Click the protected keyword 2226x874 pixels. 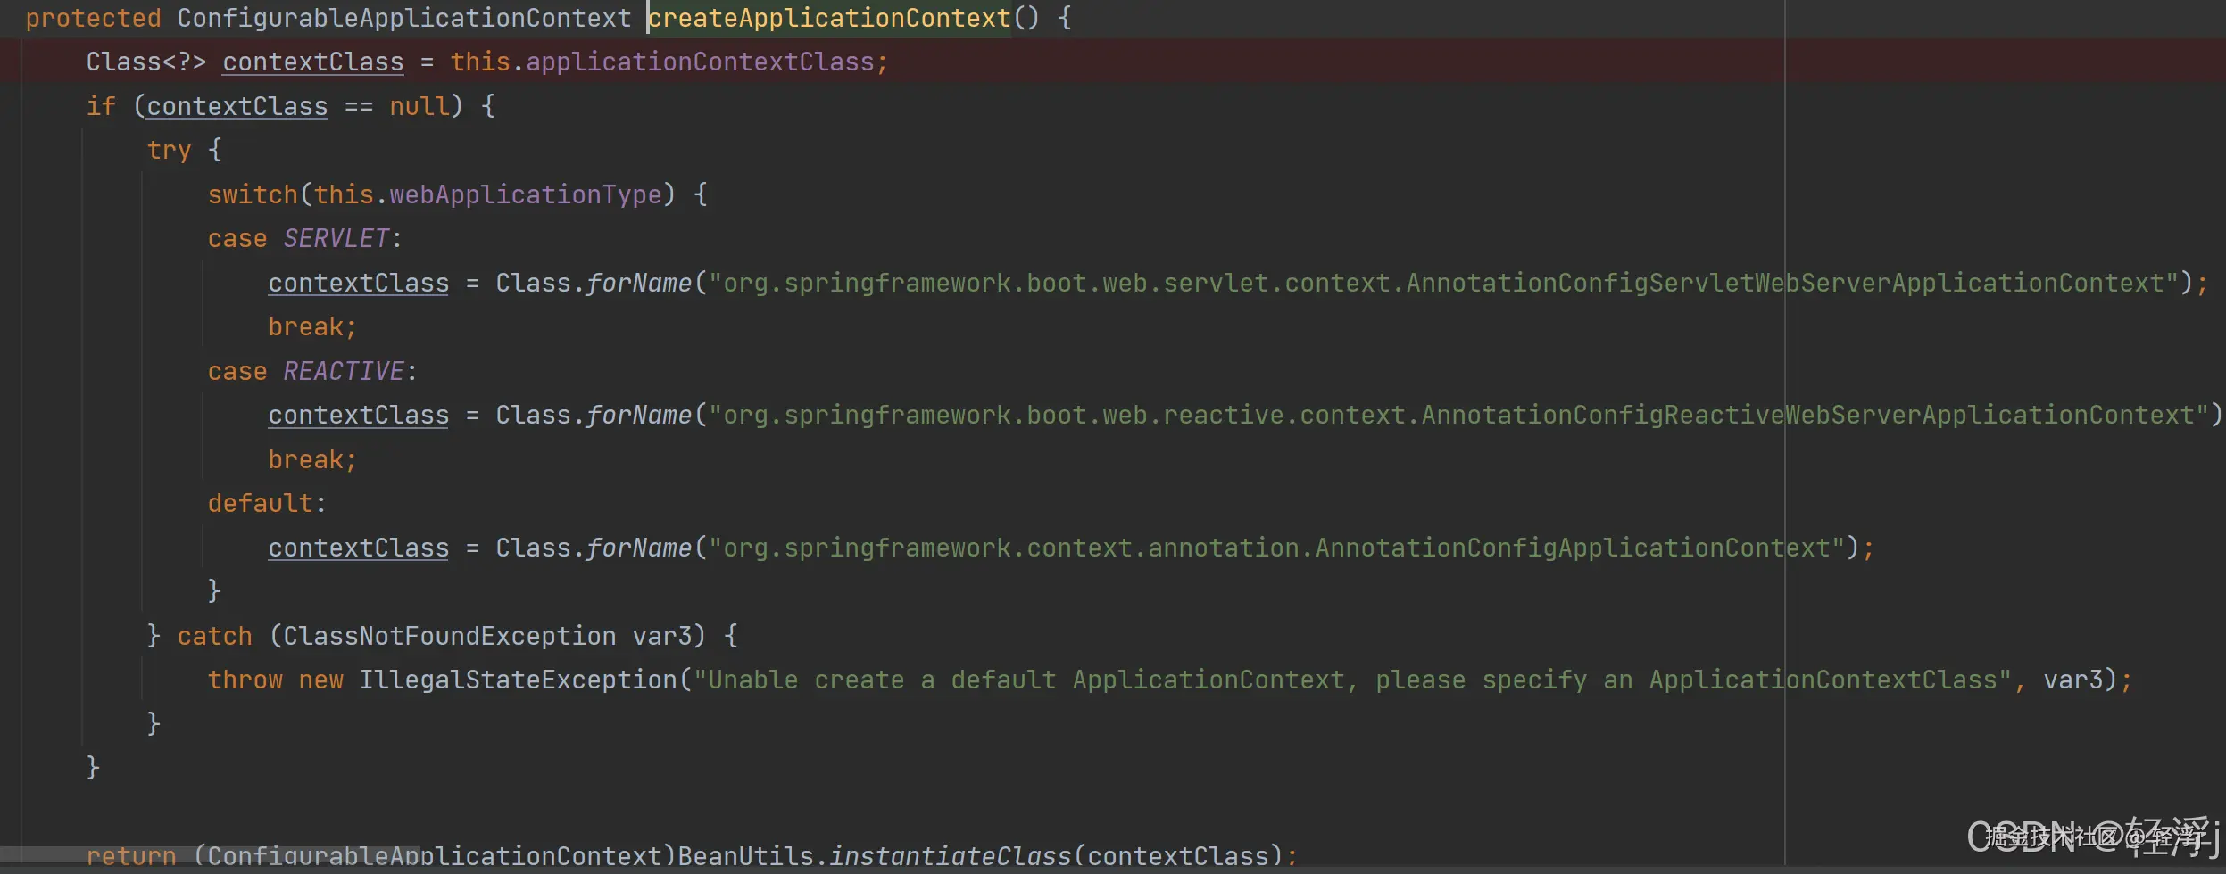(94, 18)
